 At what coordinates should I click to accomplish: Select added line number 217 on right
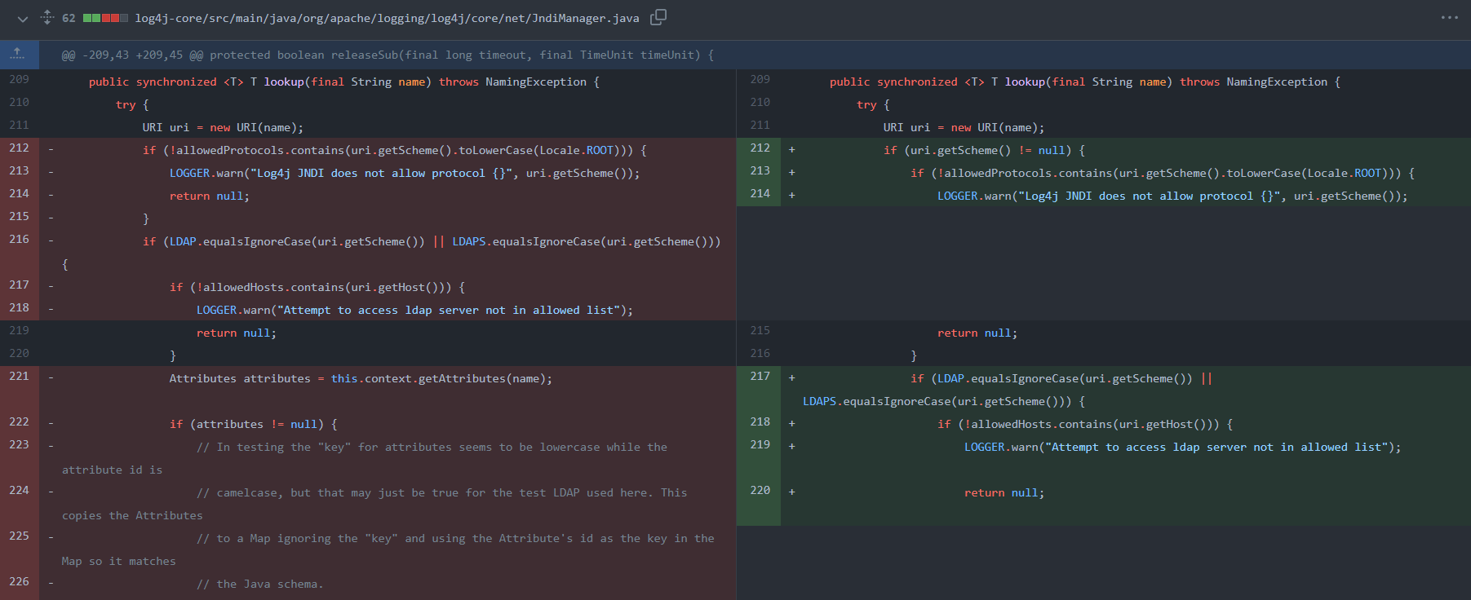(760, 377)
